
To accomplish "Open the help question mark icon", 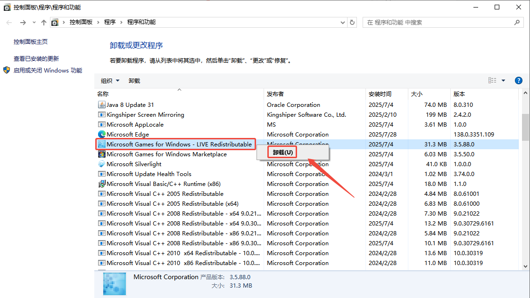I will pos(518,81).
